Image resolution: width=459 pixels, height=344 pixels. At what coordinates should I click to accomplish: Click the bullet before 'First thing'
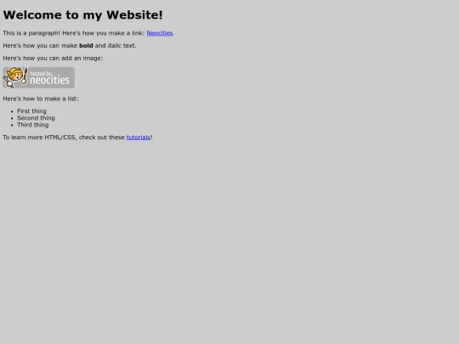click(12, 111)
